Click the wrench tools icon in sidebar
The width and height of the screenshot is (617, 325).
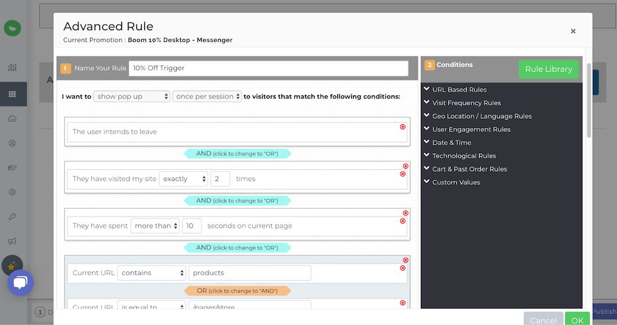pyautogui.click(x=12, y=217)
